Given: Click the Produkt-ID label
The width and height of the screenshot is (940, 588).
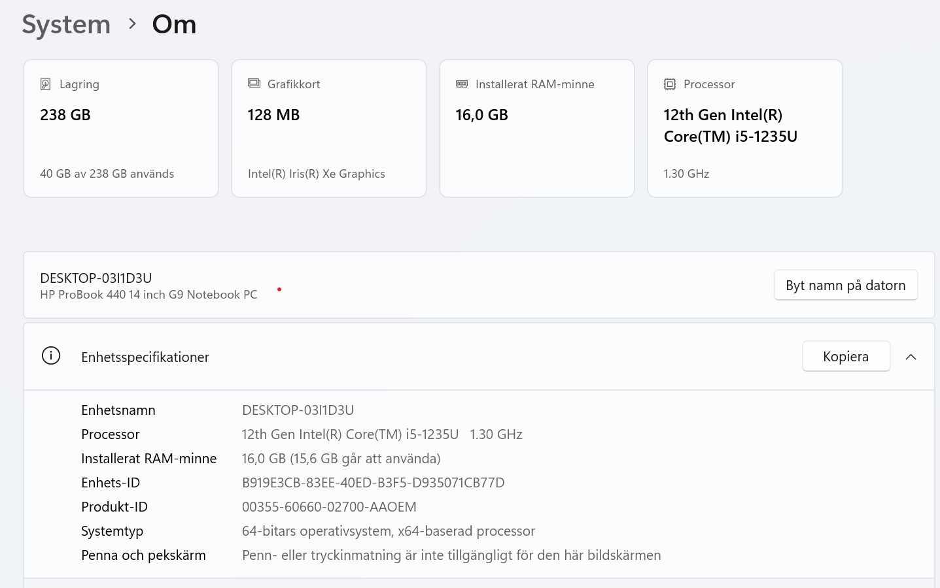Looking at the screenshot, I should 114,507.
